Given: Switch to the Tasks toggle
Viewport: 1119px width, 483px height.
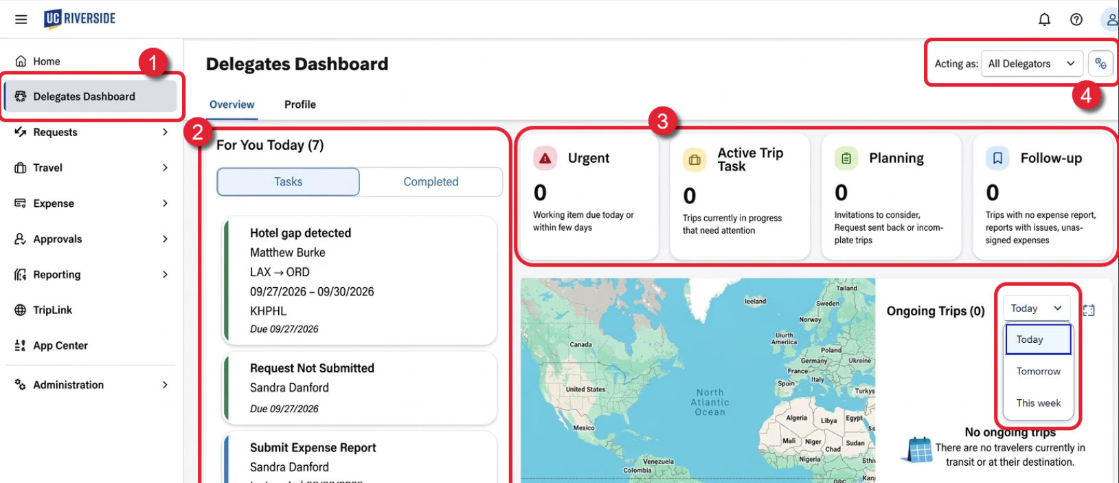Looking at the screenshot, I should (x=289, y=182).
